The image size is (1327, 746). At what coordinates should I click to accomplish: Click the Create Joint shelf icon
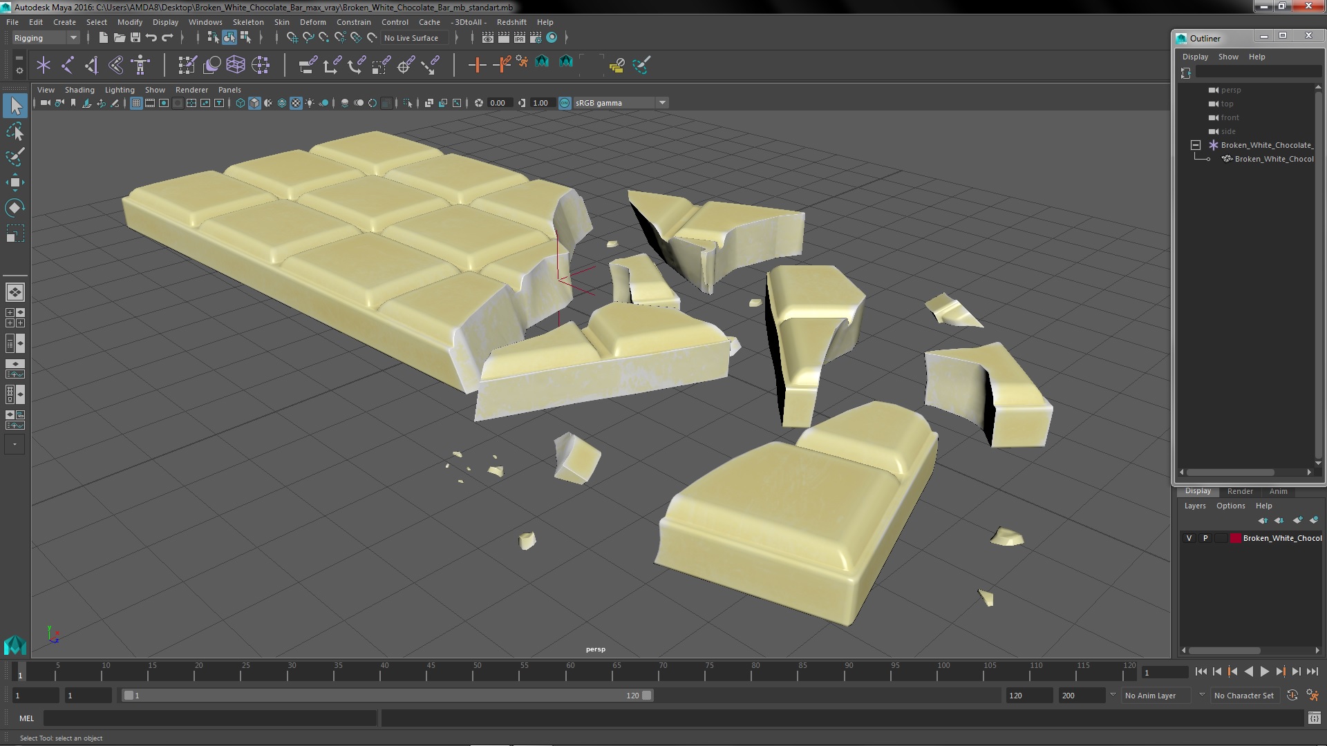(68, 66)
